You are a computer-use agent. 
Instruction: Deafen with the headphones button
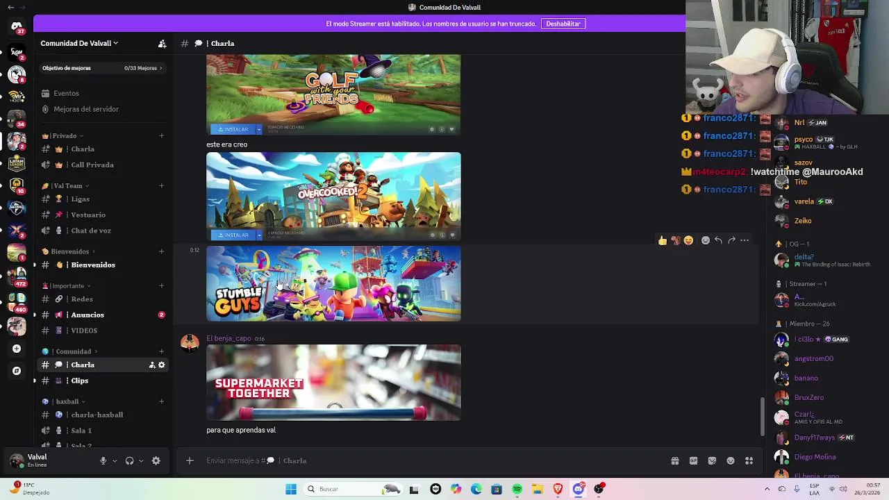[x=129, y=460]
